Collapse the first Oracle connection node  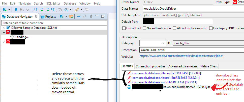(4, 32)
